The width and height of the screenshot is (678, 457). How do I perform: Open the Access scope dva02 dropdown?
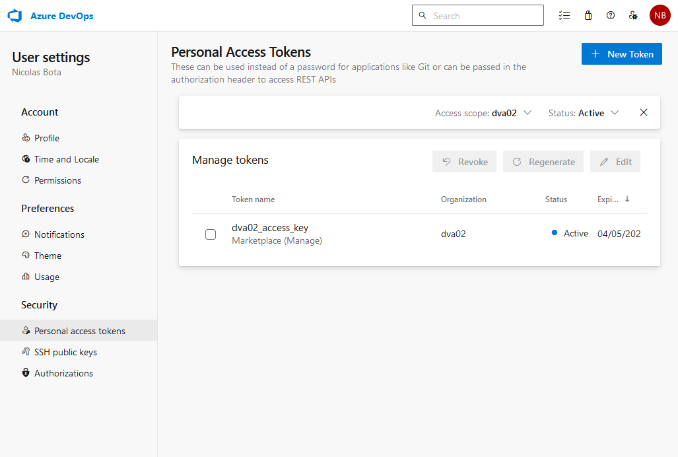[x=483, y=113]
